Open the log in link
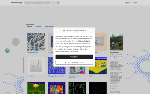This screenshot has width=150, height=94. point(135,3)
